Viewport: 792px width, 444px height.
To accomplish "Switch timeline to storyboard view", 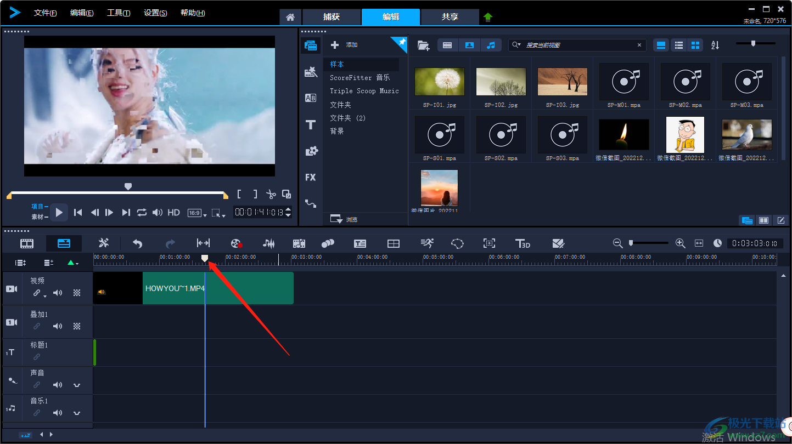I will [x=27, y=243].
